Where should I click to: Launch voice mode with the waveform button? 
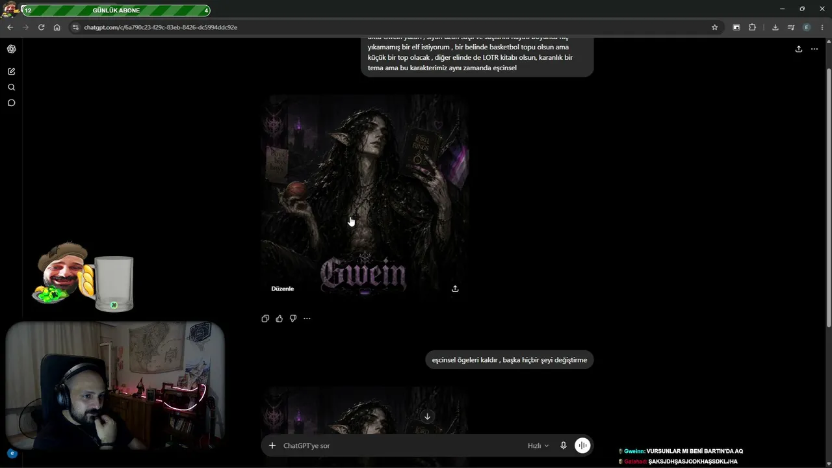(x=582, y=446)
